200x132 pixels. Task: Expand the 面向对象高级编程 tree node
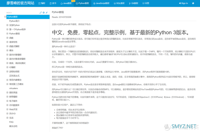[7, 59]
